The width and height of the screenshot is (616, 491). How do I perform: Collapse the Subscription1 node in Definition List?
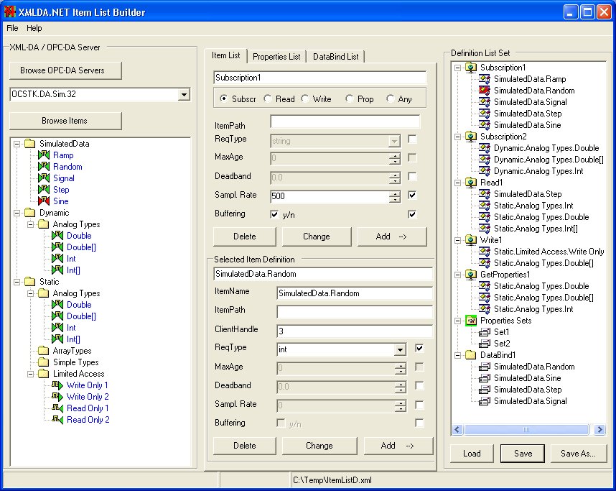(x=457, y=68)
